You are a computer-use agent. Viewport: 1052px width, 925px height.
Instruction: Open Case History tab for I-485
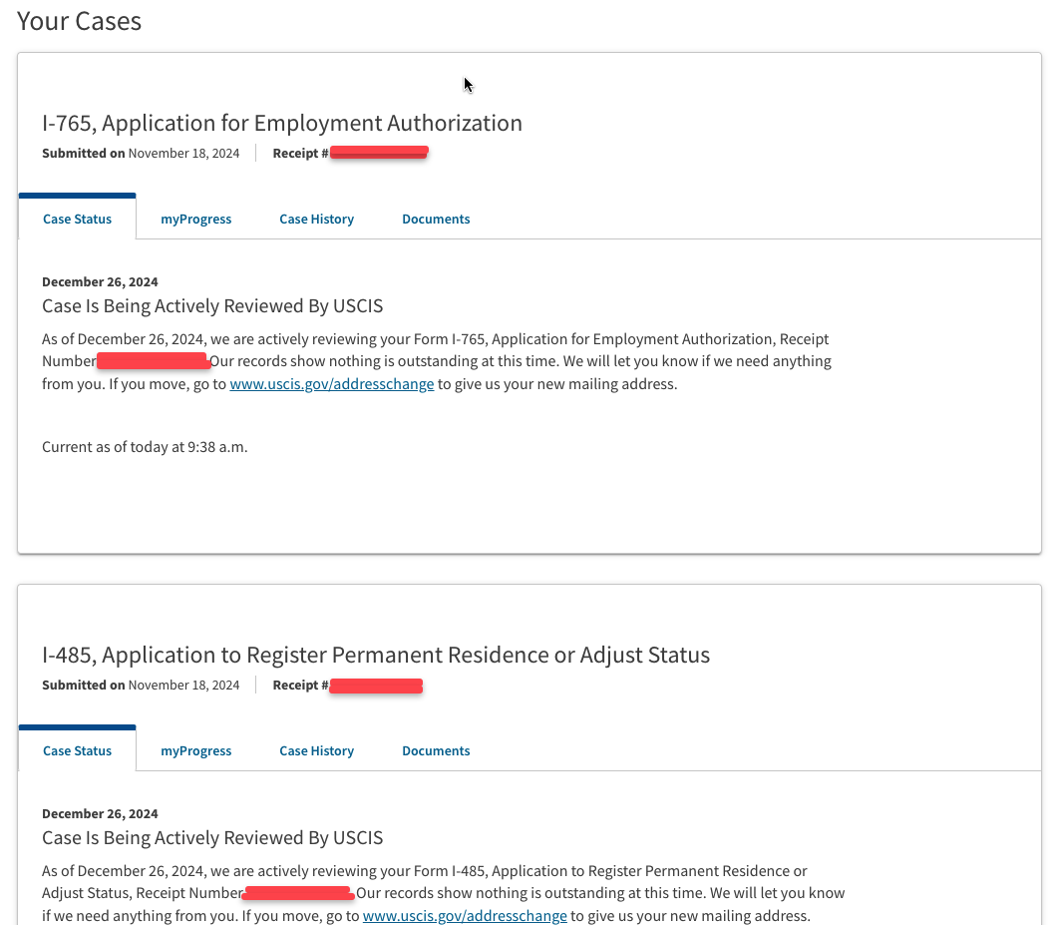[317, 750]
